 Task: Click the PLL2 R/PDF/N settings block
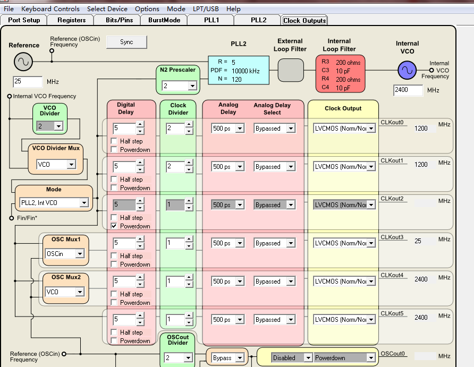click(x=238, y=70)
